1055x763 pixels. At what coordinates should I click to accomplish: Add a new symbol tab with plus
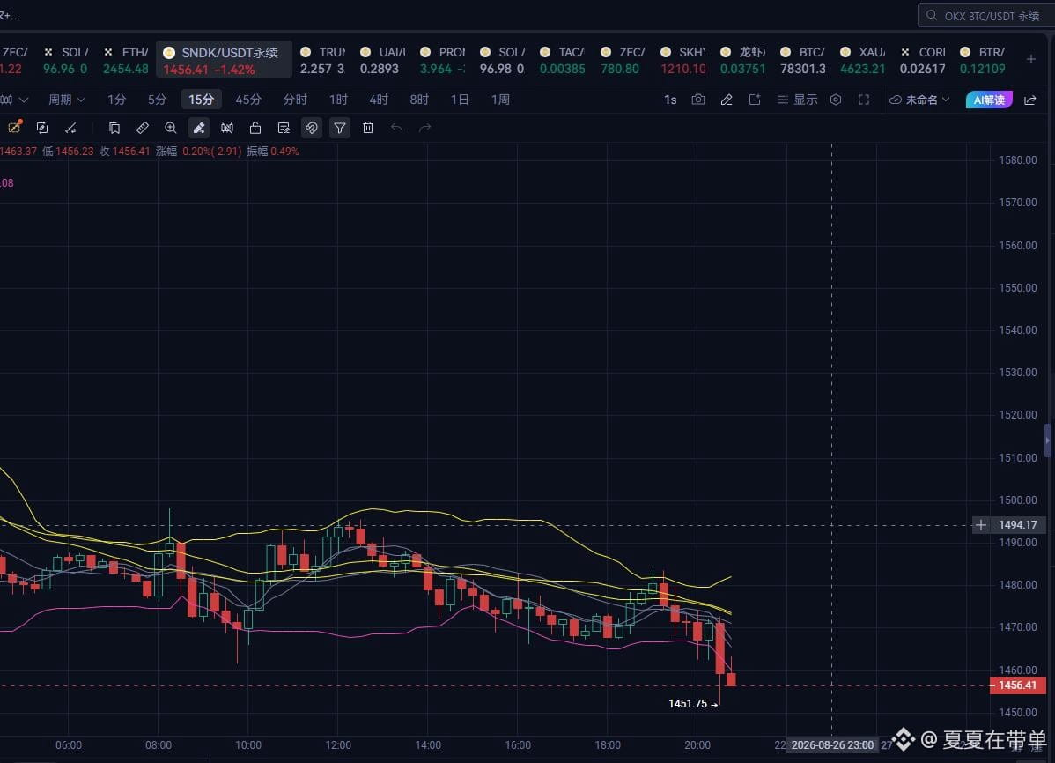point(1030,59)
